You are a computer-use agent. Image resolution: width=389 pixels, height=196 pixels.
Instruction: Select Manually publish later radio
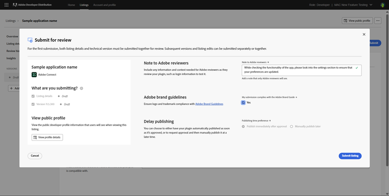(x=291, y=127)
